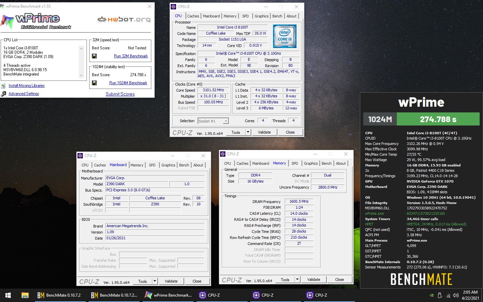Click Close in the Memory CPU-Z window
The height and width of the screenshot is (302, 483).
click(339, 280)
